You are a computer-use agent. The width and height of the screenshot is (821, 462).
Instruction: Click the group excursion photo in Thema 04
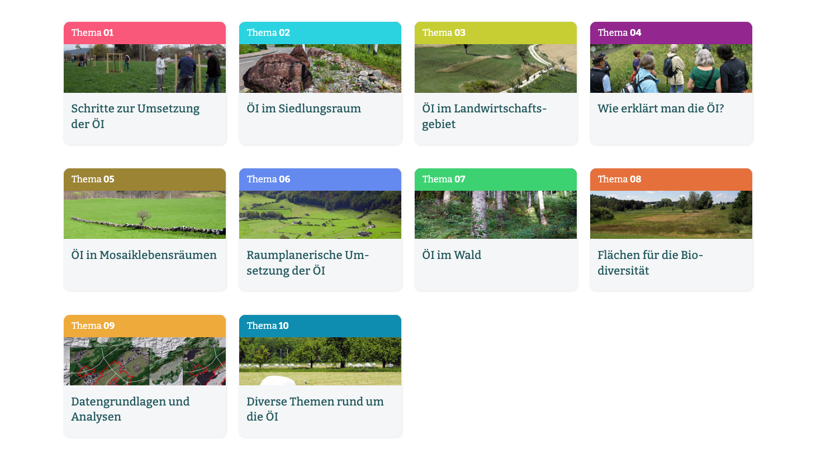[671, 68]
